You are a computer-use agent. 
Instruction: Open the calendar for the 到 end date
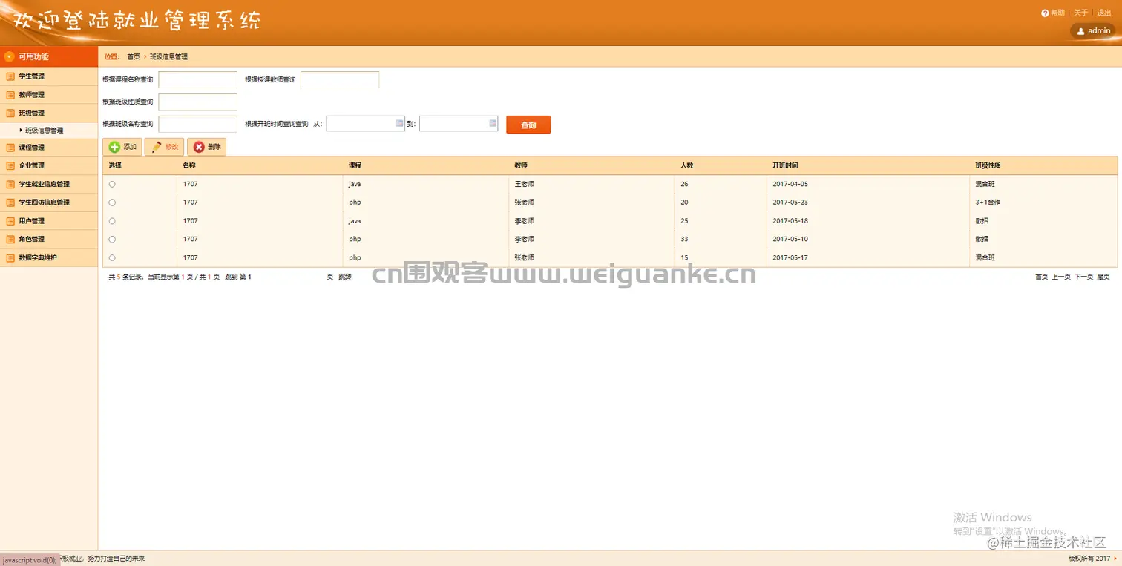pos(492,123)
